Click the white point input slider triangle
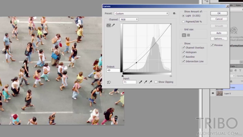This screenshot has height=137, width=243. pos(171,76)
